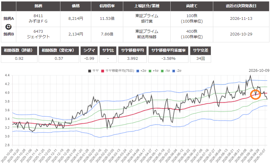Click the 銘柄A row label
Image resolution: width=270 pixels, height=164 pixels.
[9, 19]
